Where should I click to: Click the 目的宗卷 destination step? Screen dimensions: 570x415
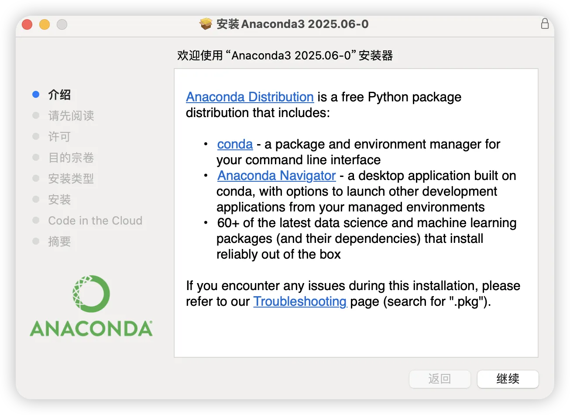pyautogui.click(x=71, y=158)
